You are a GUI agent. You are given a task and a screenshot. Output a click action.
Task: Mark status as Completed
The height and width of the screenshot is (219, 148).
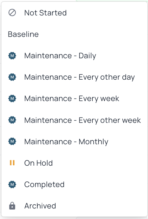74,184
